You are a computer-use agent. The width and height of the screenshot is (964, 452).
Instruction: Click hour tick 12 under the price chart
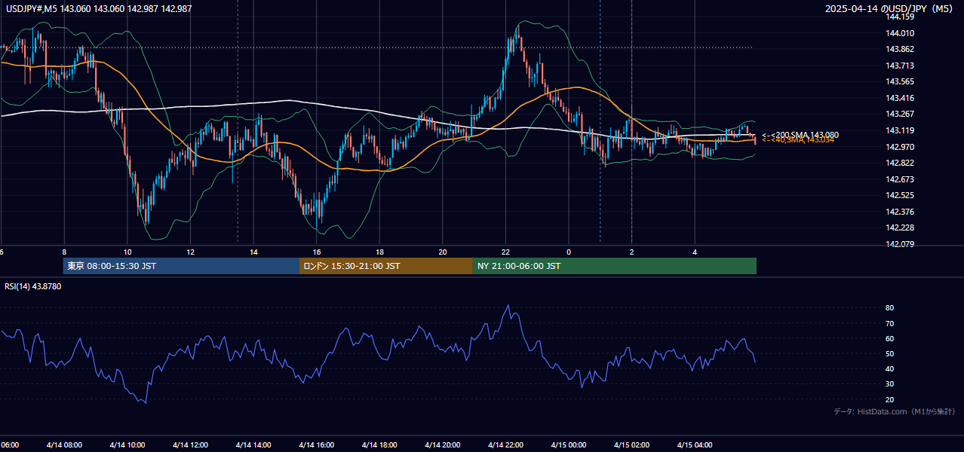click(x=191, y=252)
